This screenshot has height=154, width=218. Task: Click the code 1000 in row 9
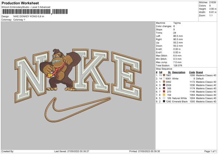[192, 101]
